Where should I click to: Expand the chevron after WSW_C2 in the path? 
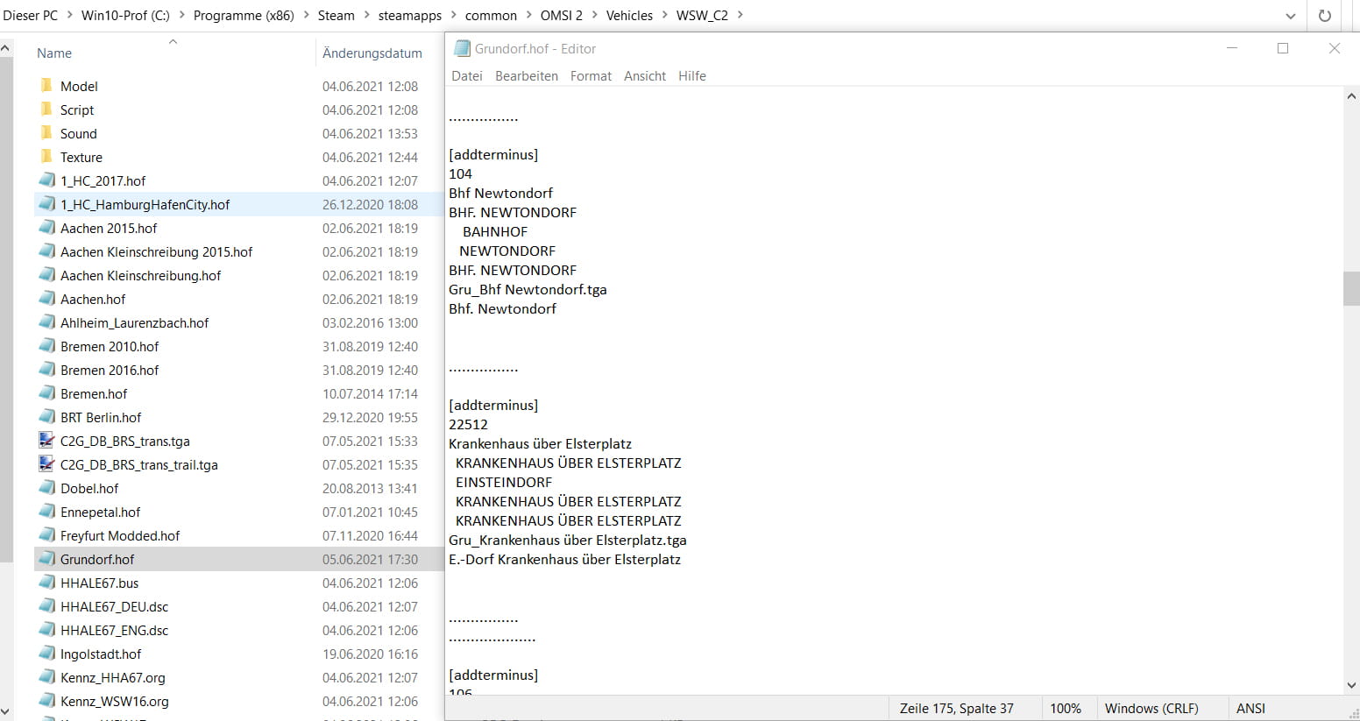pyautogui.click(x=740, y=16)
